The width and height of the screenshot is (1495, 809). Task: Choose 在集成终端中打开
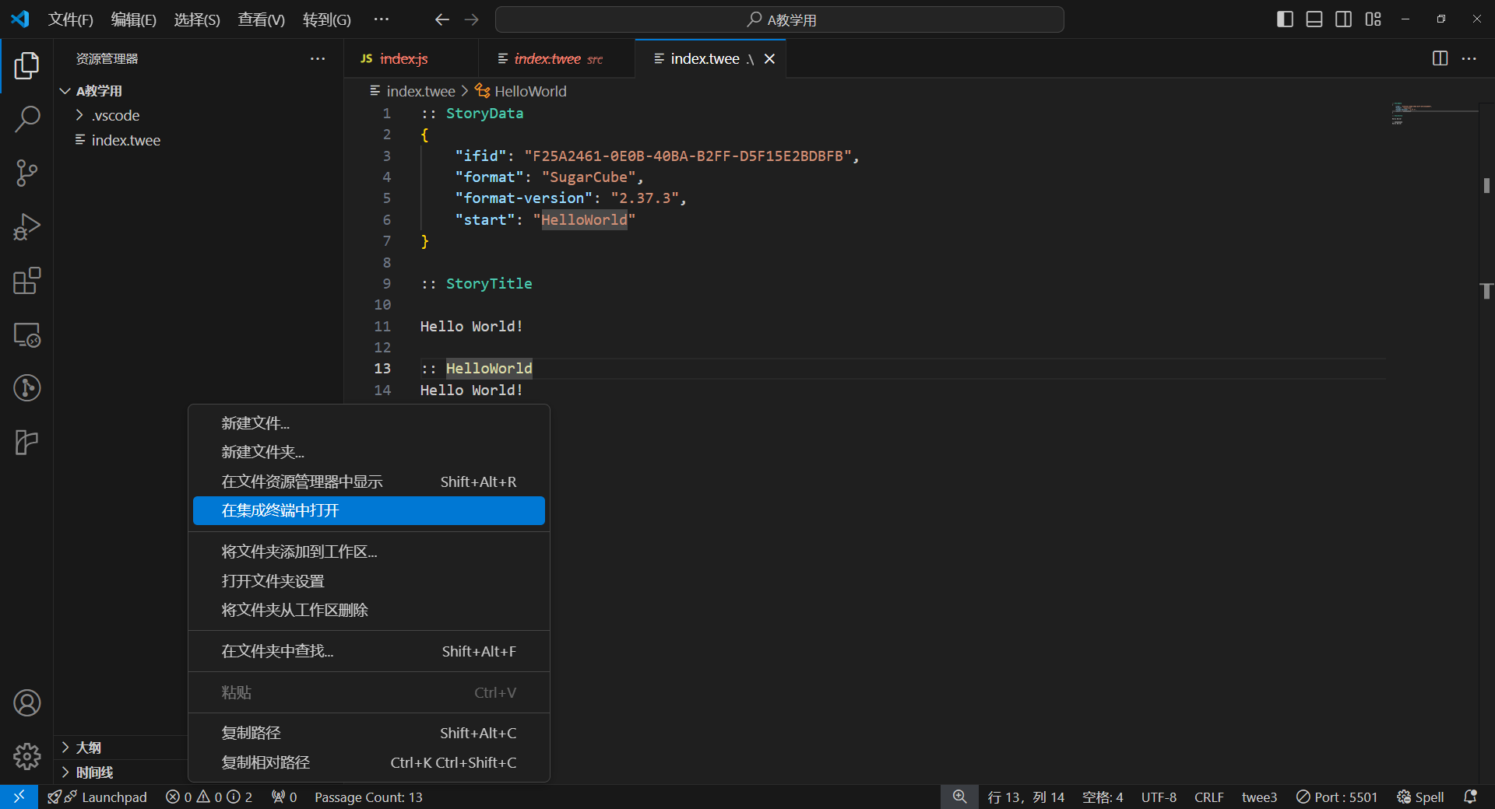(x=369, y=510)
